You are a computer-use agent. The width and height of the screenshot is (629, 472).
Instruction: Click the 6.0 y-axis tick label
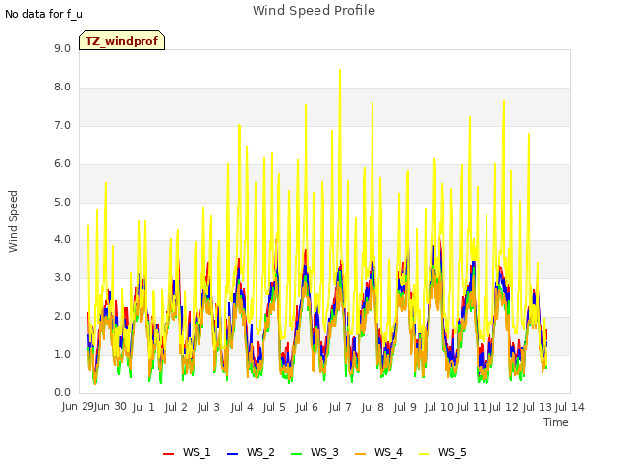[x=62, y=164]
